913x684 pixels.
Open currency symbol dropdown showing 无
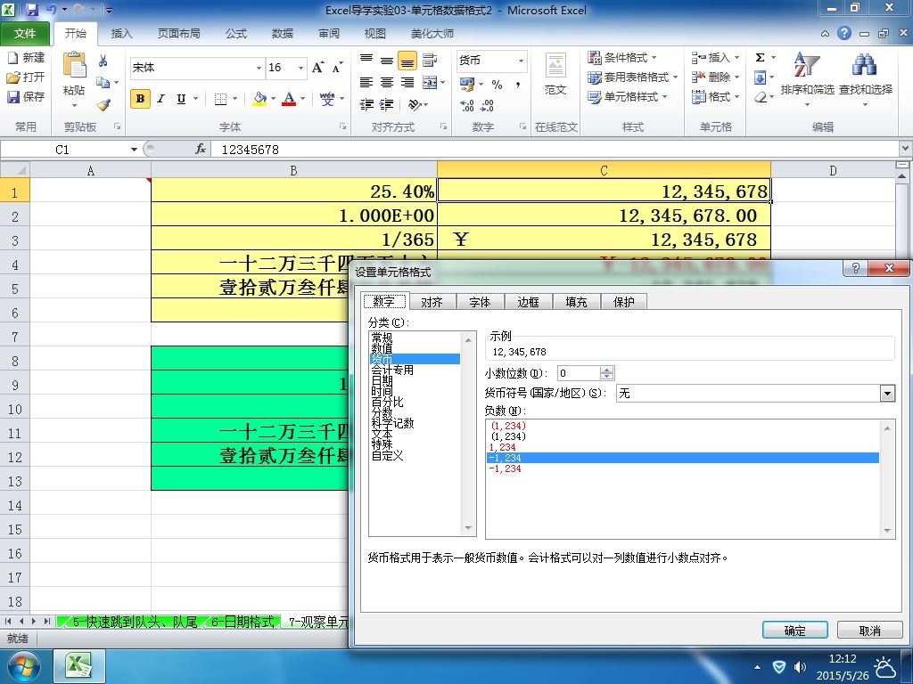coord(887,394)
